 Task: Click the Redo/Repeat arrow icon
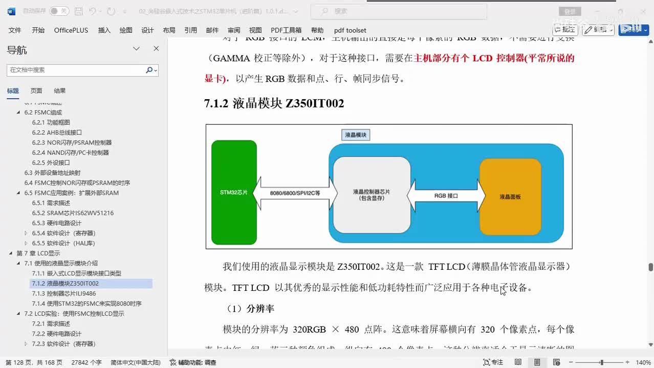(111, 11)
